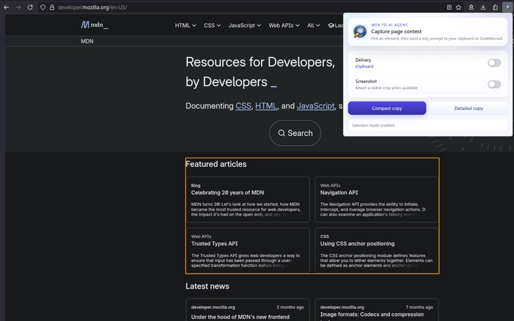Reload the page with the refresh icon
This screenshot has width=514, height=321.
pyautogui.click(x=30, y=7)
